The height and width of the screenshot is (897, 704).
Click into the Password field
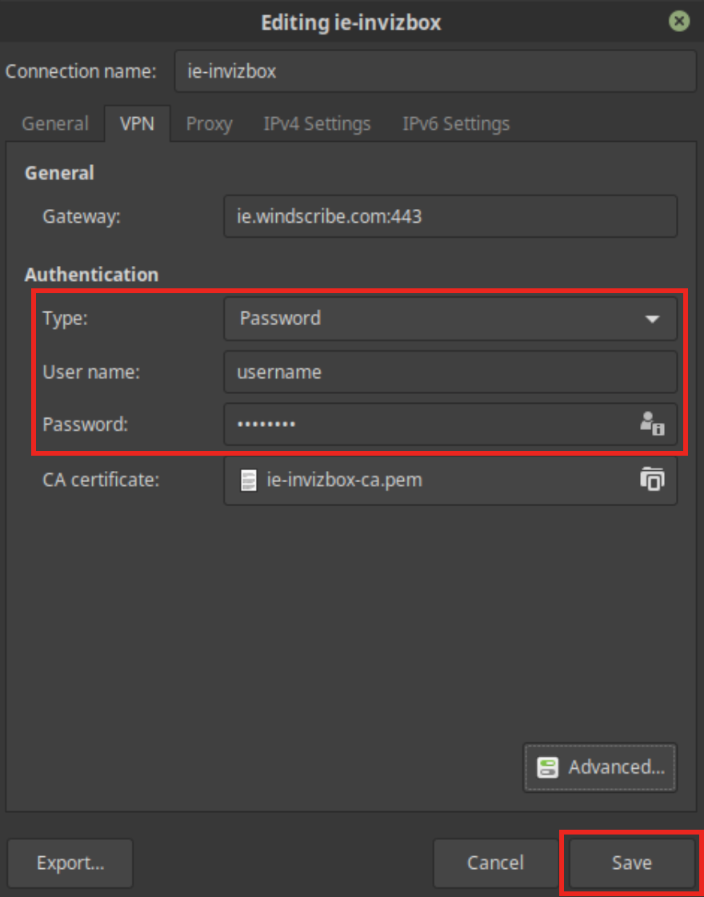click(424, 424)
